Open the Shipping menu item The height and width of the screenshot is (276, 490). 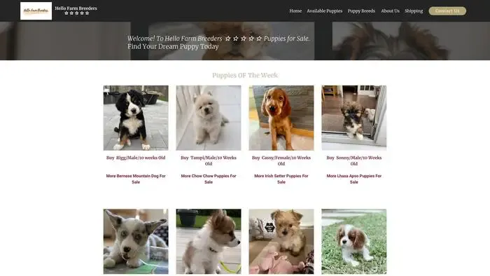[414, 11]
